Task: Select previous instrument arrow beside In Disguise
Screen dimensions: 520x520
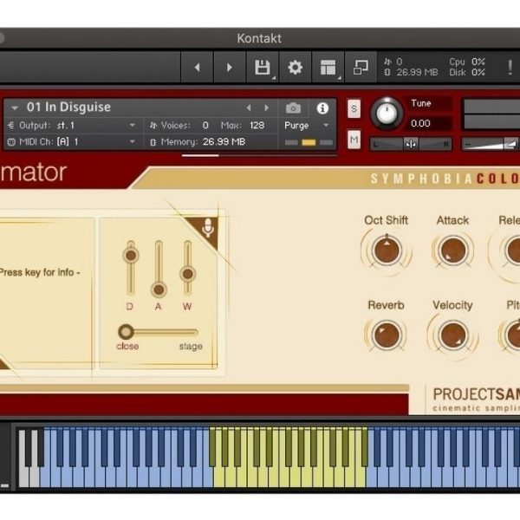Action: (x=249, y=107)
